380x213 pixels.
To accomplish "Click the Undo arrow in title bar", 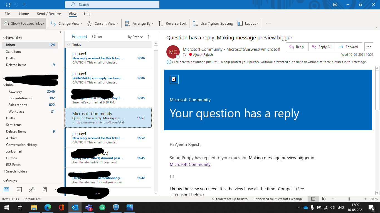I will (16, 5).
